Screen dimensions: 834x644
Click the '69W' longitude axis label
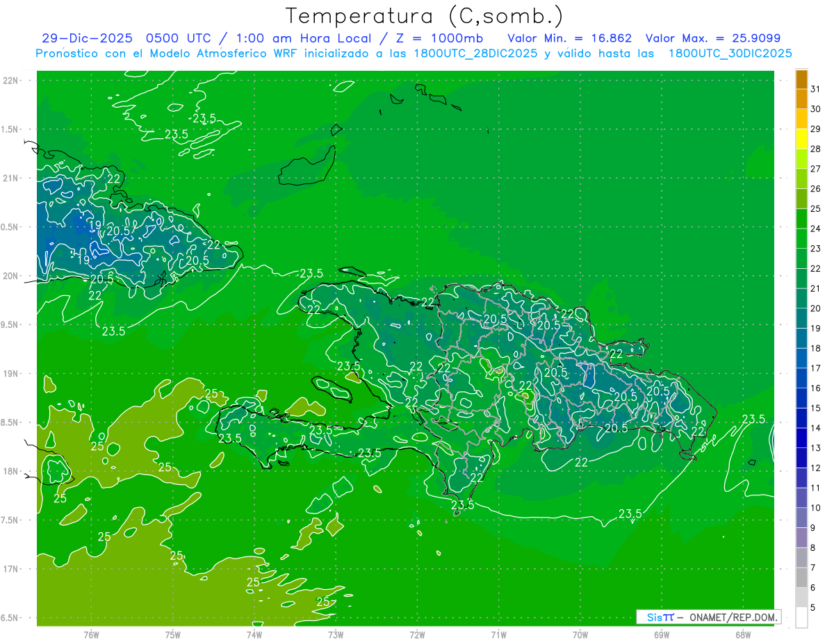point(662,634)
